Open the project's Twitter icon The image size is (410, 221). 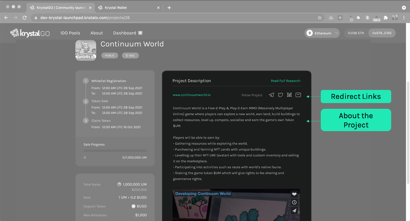281,95
